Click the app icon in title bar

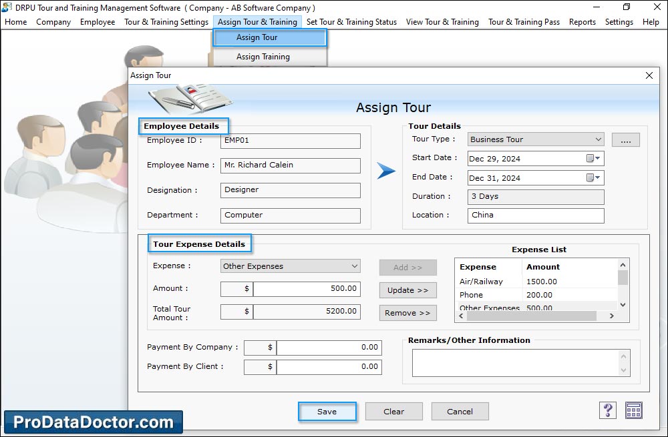pos(7,7)
